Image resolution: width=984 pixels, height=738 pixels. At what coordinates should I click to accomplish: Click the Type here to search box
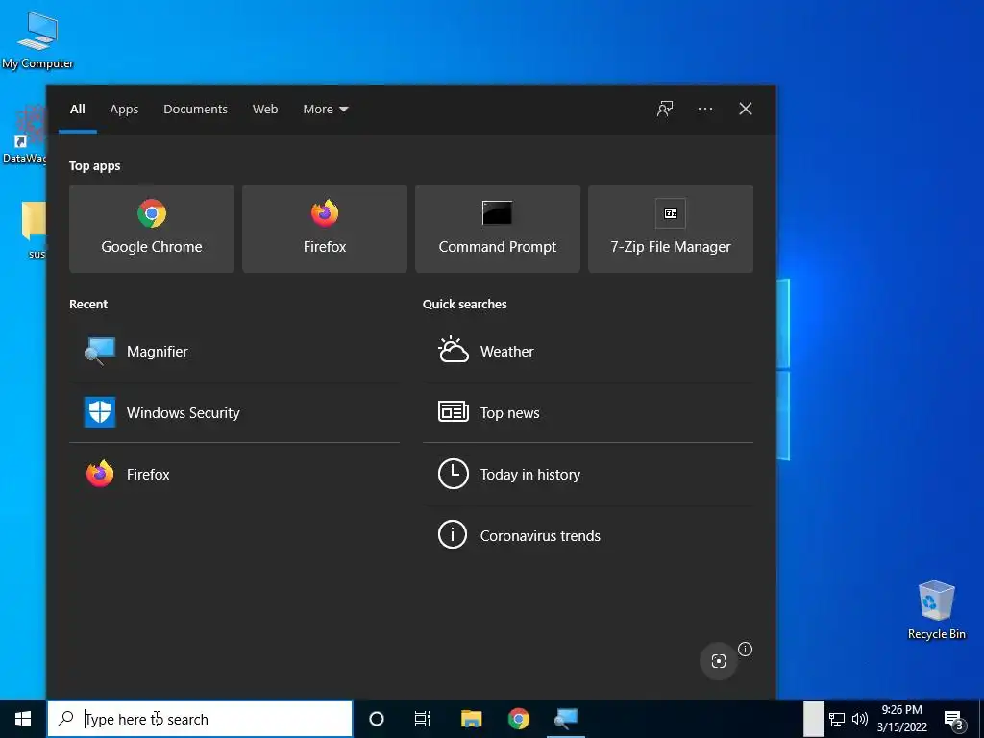coord(200,719)
